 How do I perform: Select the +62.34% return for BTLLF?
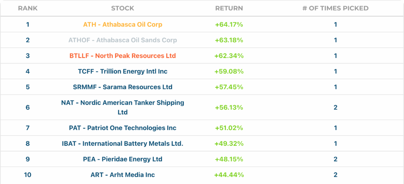coord(229,56)
